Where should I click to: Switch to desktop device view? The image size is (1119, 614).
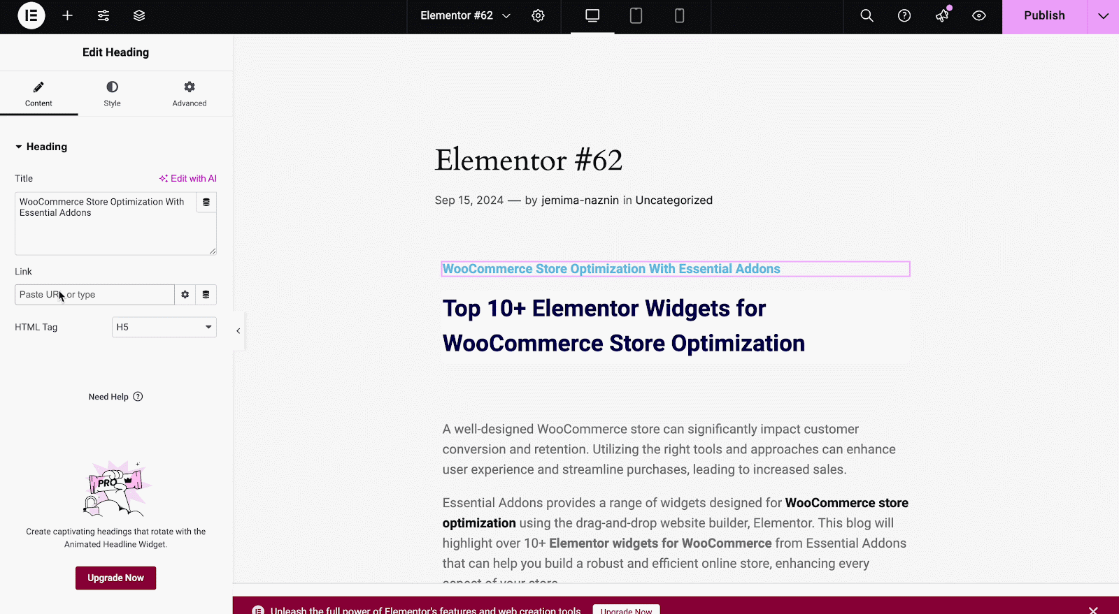pos(592,16)
